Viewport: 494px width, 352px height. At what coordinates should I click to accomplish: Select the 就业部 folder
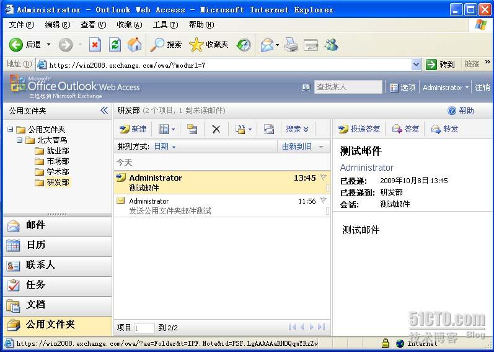[58, 151]
